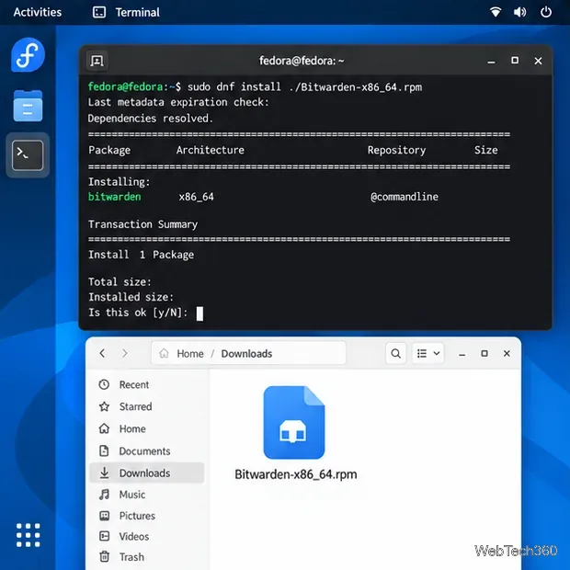The image size is (570, 570).
Task: Click the fedora@fedora:~ terminal title
Action: (x=302, y=61)
